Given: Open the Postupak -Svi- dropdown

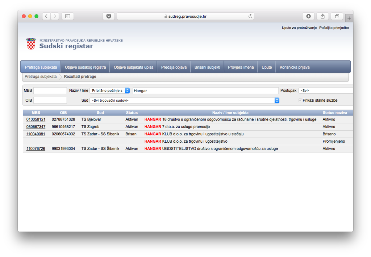Looking at the screenshot, I should point(325,90).
